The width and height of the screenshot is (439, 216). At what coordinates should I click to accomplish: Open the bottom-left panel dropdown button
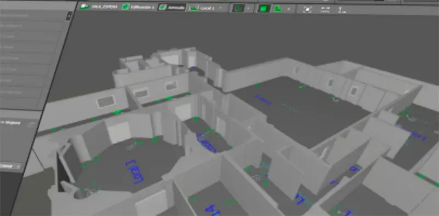coord(10,166)
